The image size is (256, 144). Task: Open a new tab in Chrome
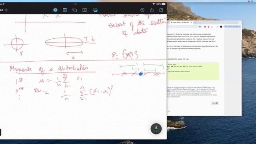pos(195,22)
